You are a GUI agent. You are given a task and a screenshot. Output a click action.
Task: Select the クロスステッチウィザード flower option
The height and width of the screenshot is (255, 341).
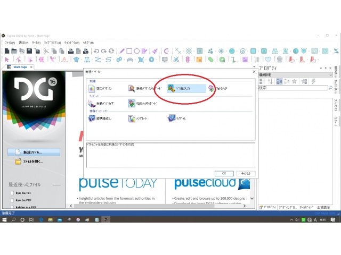pyautogui.click(x=142, y=104)
